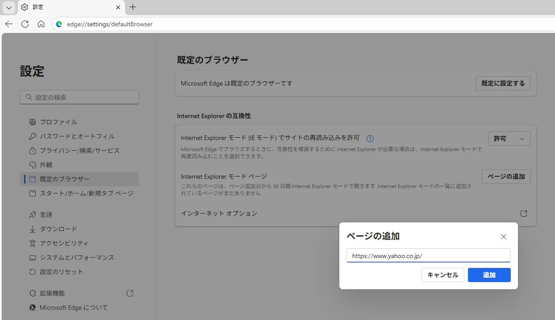
Task: Click the Internet Explorer モード ページ label
Action: (x=224, y=176)
